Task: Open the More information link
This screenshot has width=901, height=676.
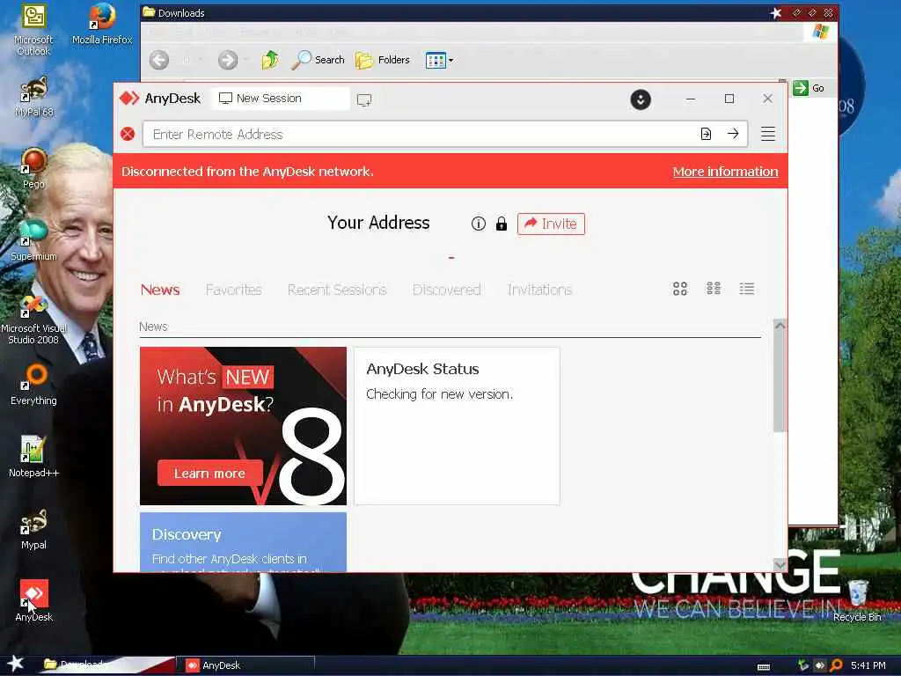Action: pos(725,172)
